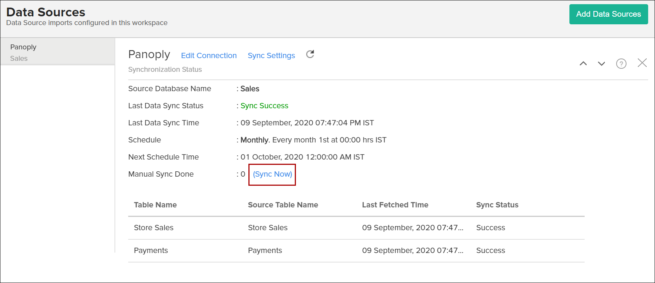The width and height of the screenshot is (655, 283).
Task: Expand using the down chevron arrow
Action: click(601, 64)
